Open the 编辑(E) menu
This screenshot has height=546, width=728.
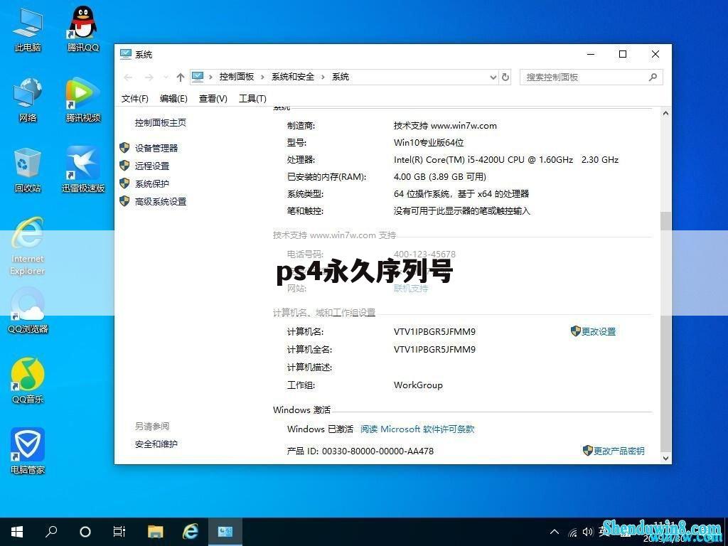click(x=173, y=98)
